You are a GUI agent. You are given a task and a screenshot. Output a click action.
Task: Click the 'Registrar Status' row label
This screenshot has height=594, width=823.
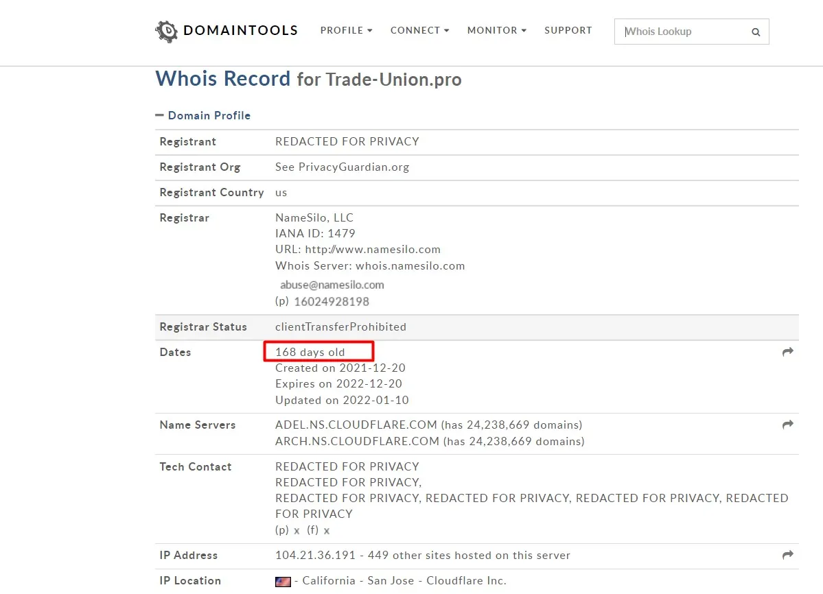tap(203, 326)
